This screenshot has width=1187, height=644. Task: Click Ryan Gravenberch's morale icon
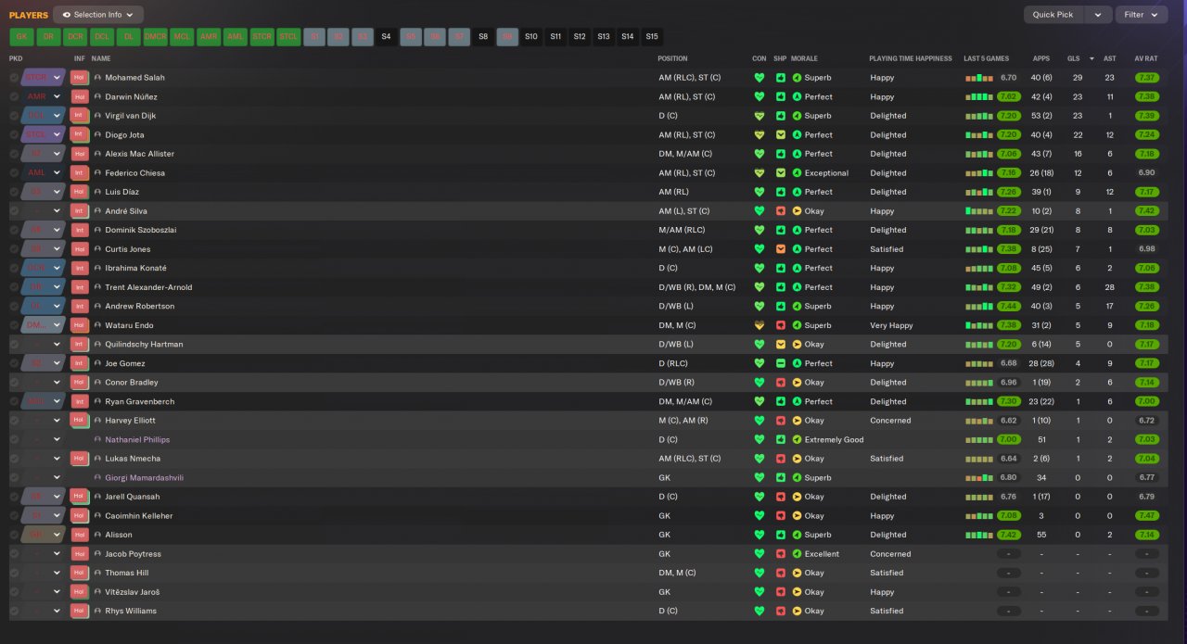click(797, 401)
